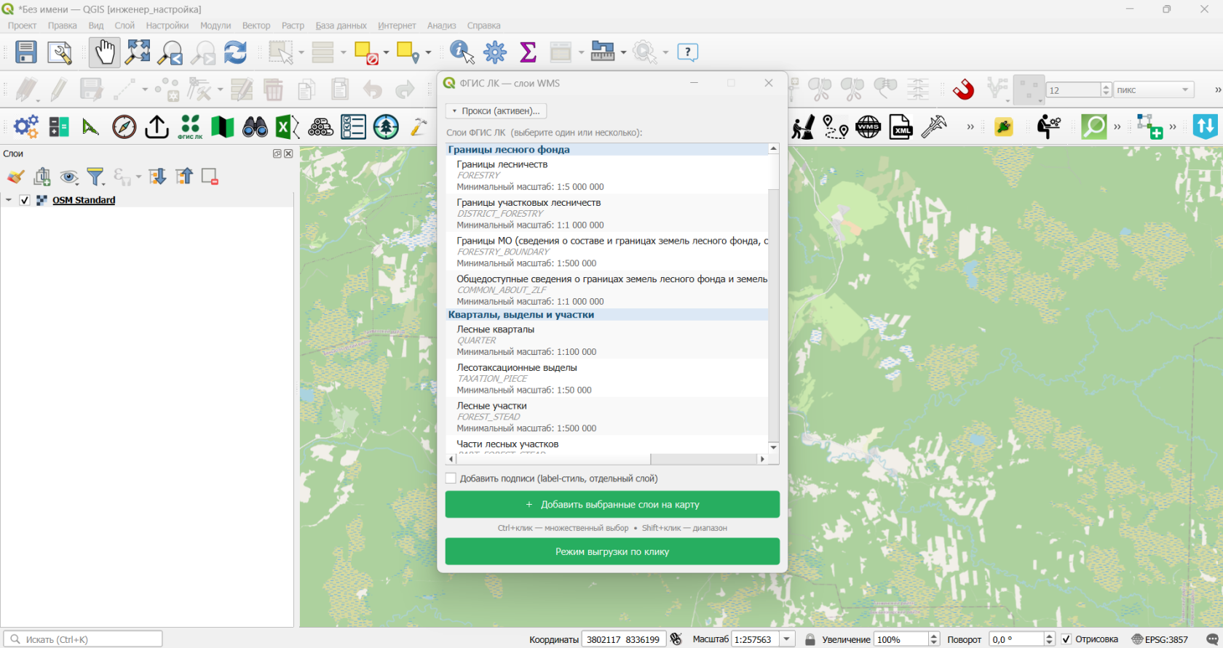Toggle OSM Standard layer visibility checkbox

click(x=24, y=200)
